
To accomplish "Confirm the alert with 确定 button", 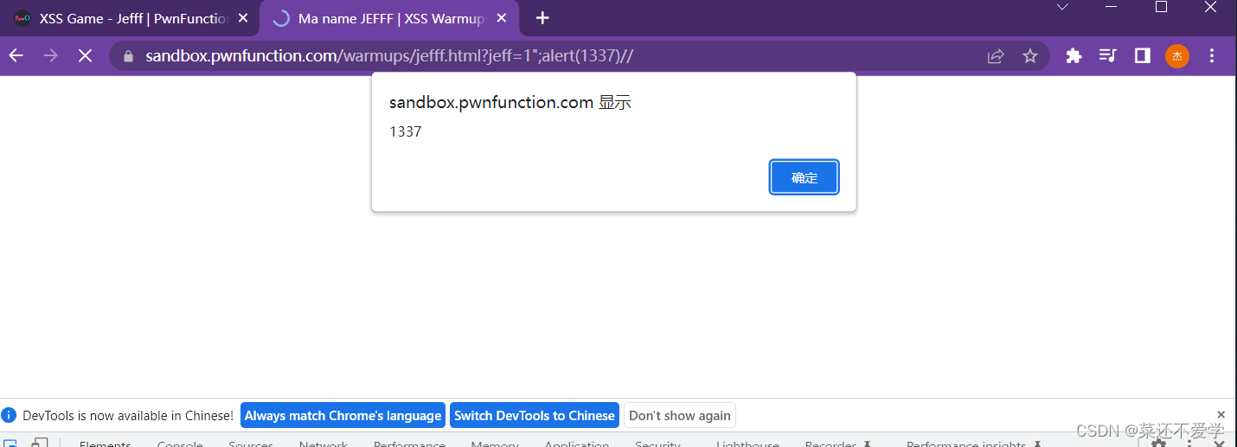I will [x=804, y=177].
